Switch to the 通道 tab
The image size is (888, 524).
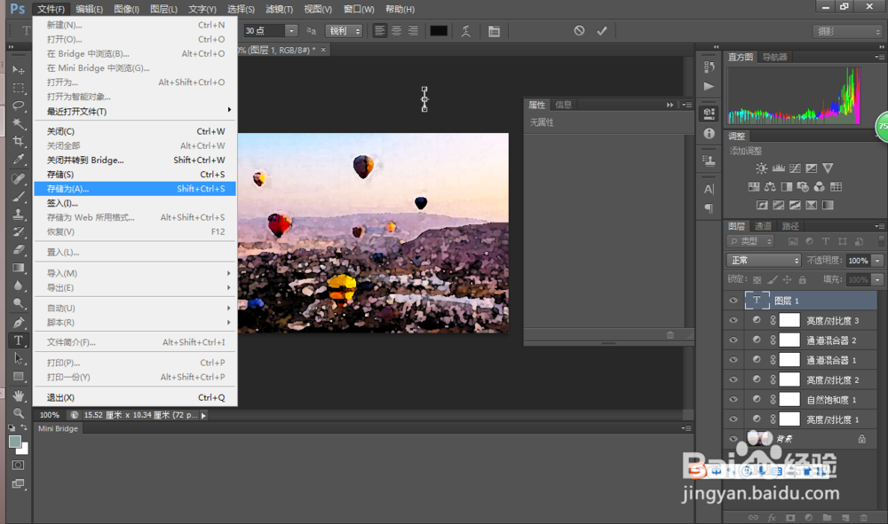tap(763, 226)
